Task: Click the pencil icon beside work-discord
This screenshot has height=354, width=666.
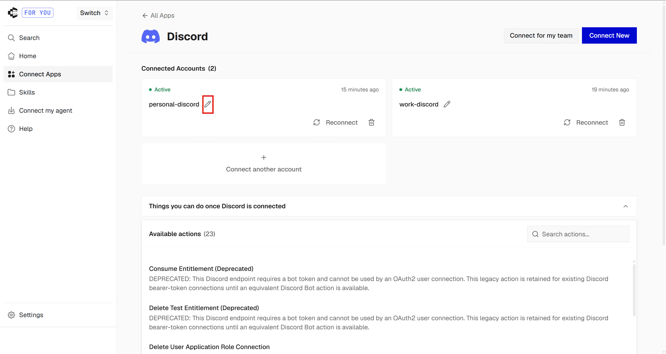Action: point(447,104)
